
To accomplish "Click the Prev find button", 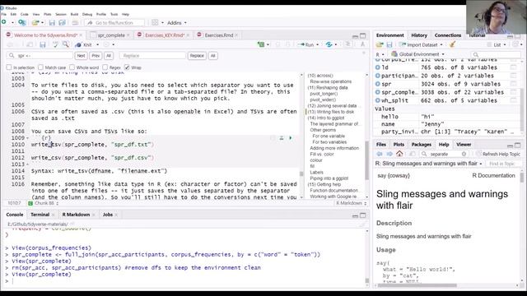I will 96,56.
